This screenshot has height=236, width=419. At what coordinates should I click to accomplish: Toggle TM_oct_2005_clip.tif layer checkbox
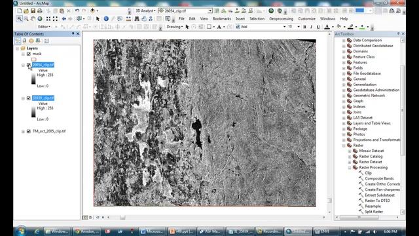point(29,131)
